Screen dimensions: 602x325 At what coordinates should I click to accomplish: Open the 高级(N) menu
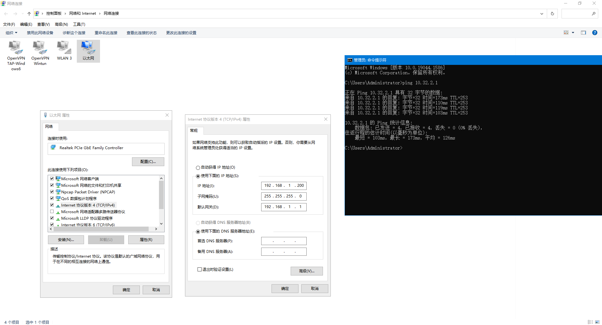[61, 24]
